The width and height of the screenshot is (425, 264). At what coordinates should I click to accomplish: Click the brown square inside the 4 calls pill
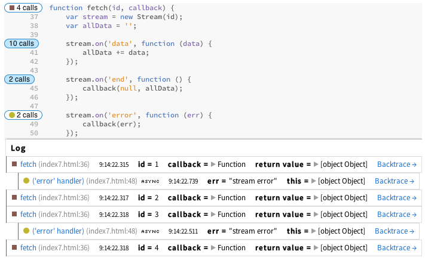pos(11,8)
